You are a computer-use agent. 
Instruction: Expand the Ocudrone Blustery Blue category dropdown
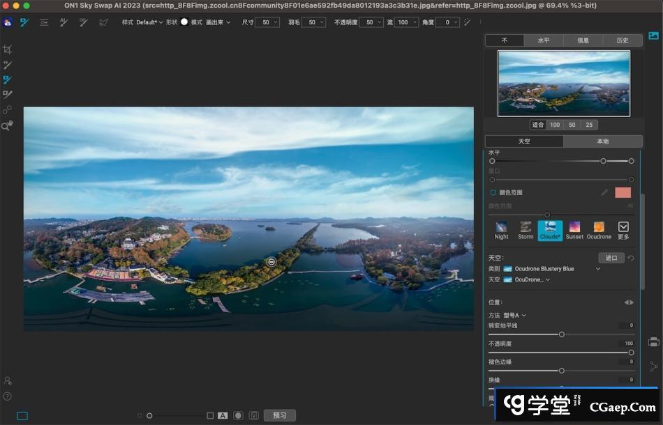[597, 269]
